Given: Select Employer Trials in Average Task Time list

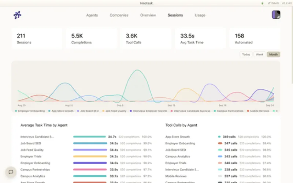Looking at the screenshot, I should pos(31,156).
